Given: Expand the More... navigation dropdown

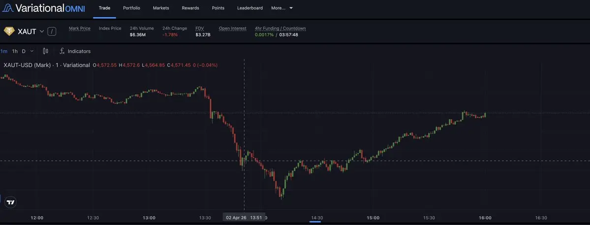Looking at the screenshot, I should tap(282, 8).
